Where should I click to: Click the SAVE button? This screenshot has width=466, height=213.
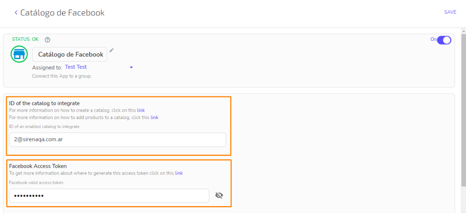point(450,12)
